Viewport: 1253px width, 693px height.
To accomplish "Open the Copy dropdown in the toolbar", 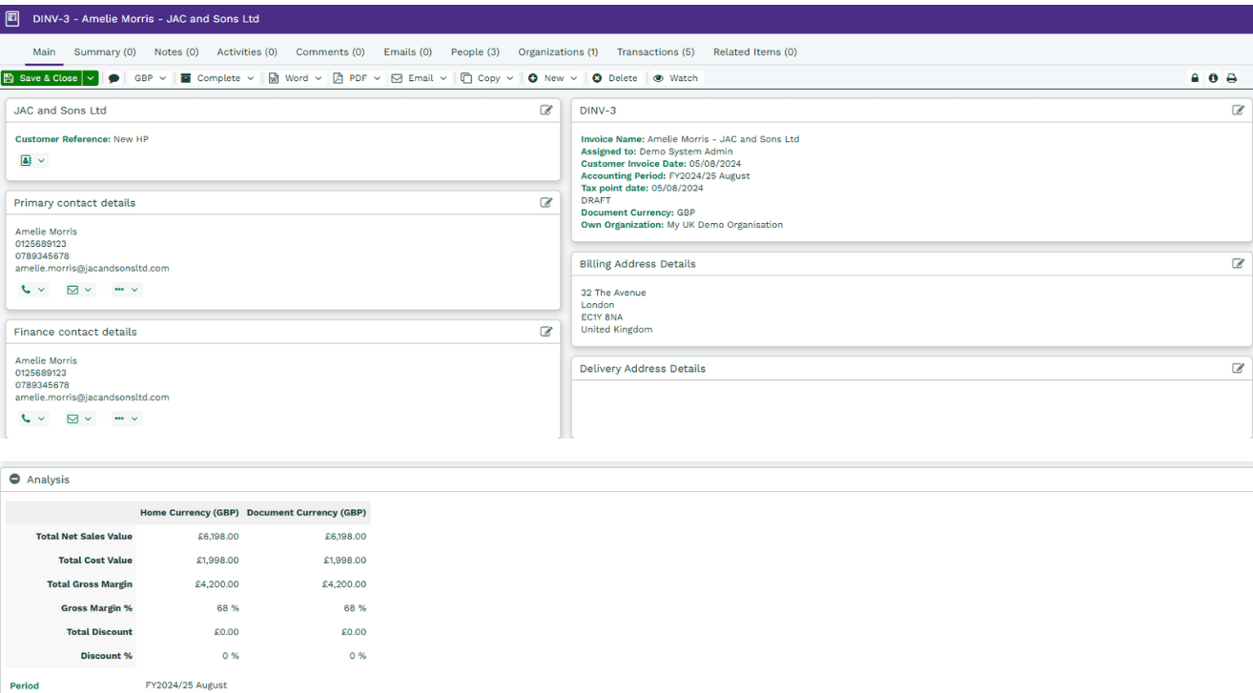I will (487, 78).
